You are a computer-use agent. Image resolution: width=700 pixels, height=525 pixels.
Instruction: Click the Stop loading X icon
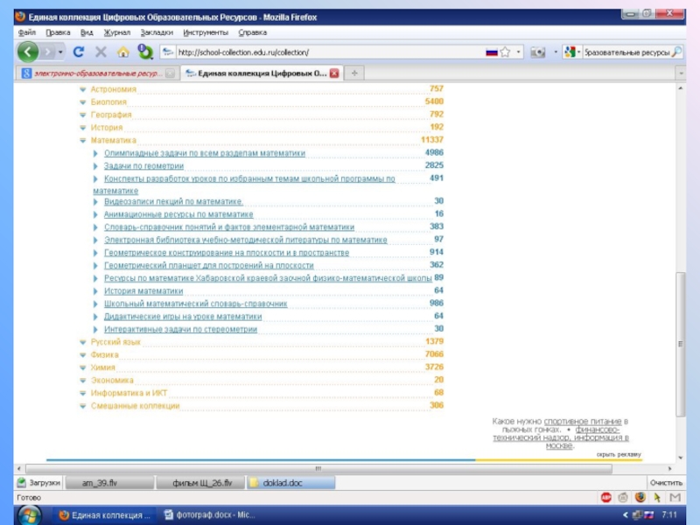[x=101, y=52]
